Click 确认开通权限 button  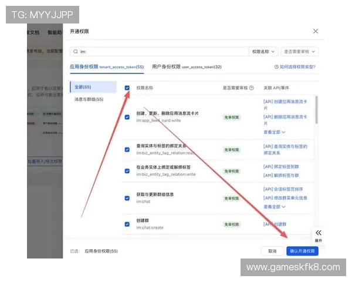[302, 251]
